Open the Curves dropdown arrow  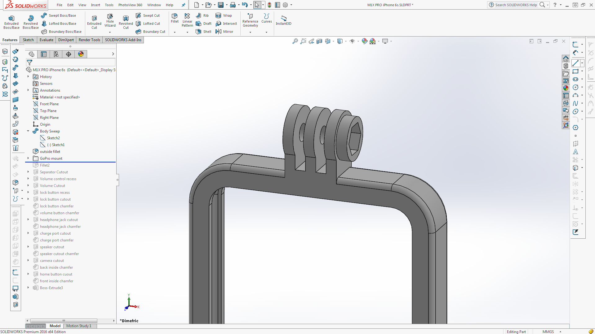[266, 32]
